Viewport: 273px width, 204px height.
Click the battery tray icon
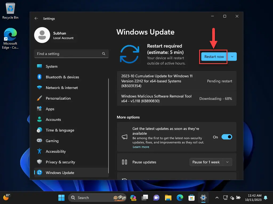pyautogui.click(x=238, y=198)
